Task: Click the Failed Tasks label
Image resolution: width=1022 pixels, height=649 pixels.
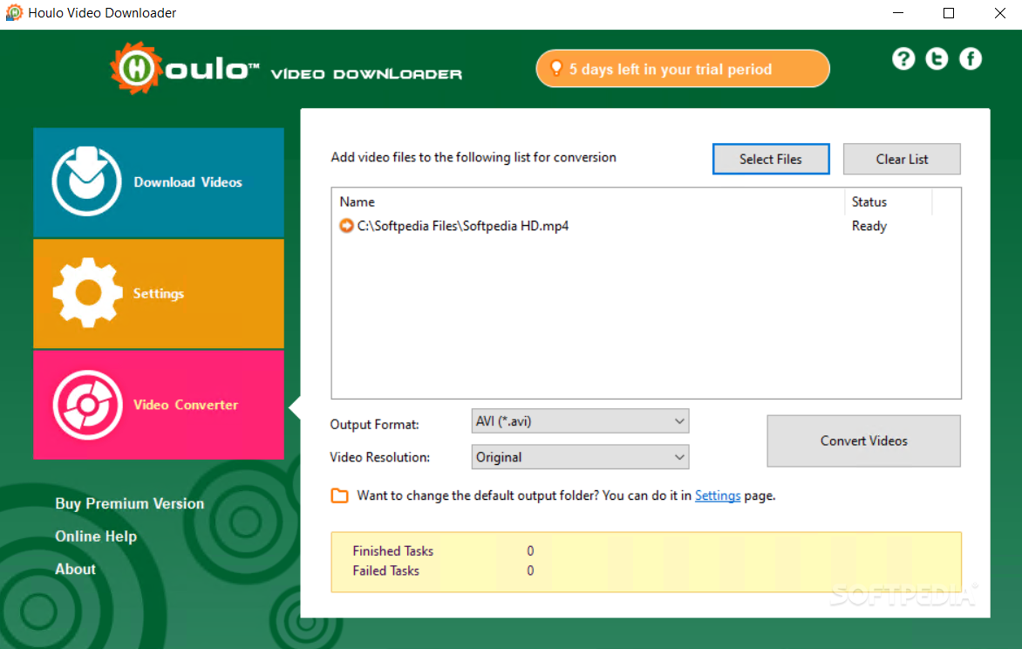Action: coord(385,570)
